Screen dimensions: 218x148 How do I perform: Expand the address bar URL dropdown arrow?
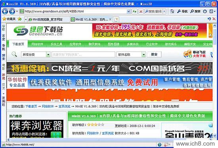coord(129,11)
